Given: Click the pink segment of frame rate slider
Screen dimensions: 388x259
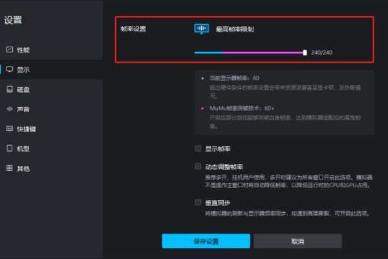Looking at the screenshot, I should tap(263, 52).
